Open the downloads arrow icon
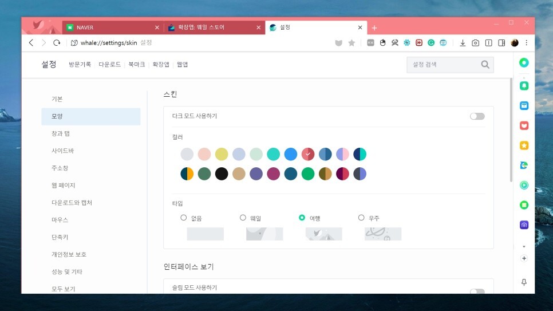This screenshot has width=553, height=311. pyautogui.click(x=463, y=43)
